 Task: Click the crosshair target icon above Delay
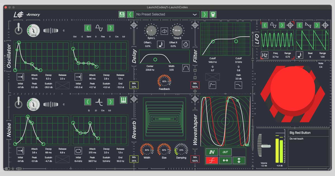(x=134, y=25)
